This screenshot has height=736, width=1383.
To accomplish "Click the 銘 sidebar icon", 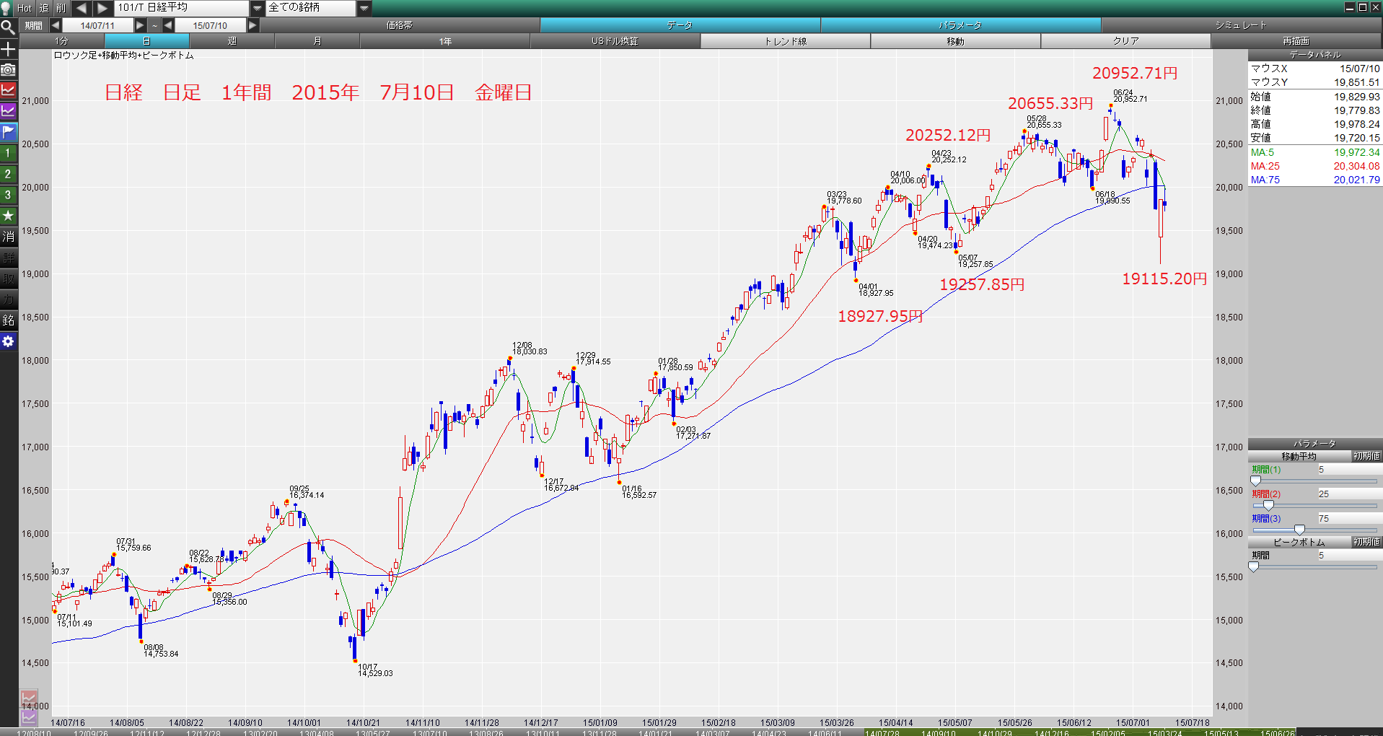I will point(8,320).
